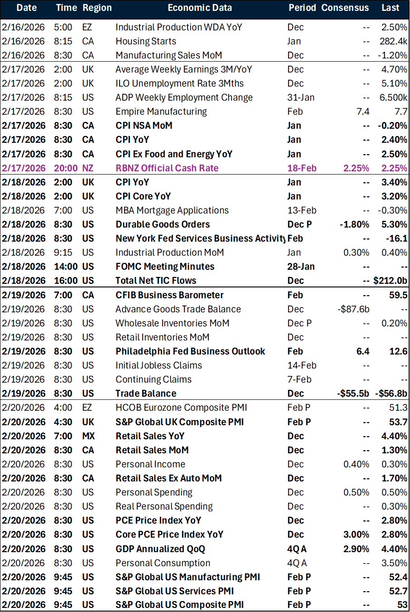This screenshot has width=410, height=612.
Task: Click the Region column header
Action: 98,8
